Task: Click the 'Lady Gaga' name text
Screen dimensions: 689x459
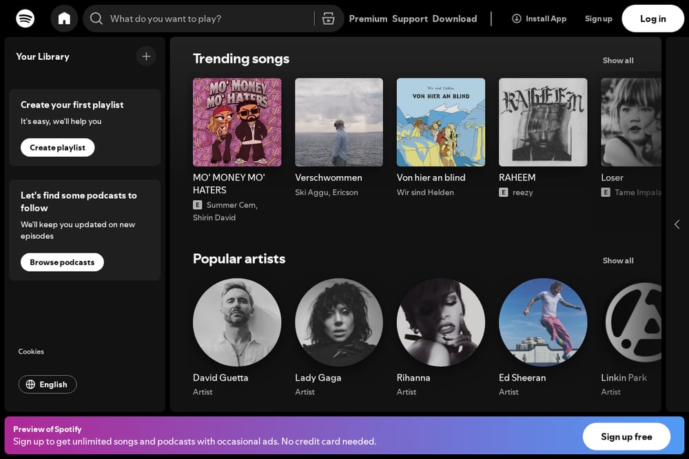Action: tap(318, 378)
